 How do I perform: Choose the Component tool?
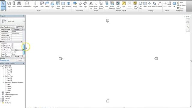point(27,5)
